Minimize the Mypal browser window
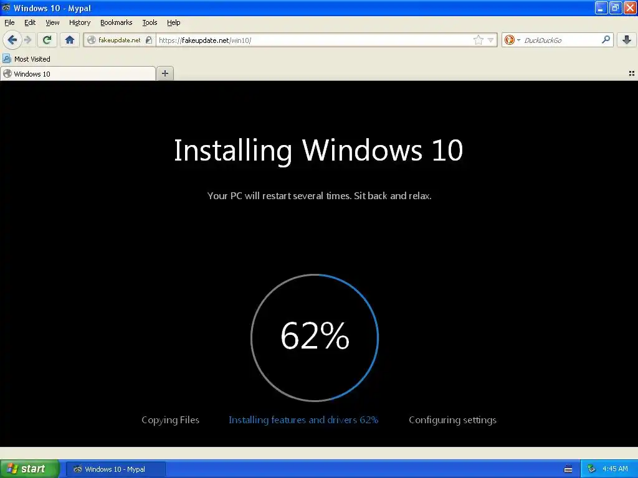The width and height of the screenshot is (638, 478). coord(601,7)
